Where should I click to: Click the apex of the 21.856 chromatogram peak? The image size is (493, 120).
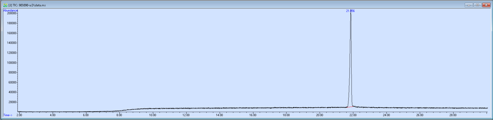point(351,13)
